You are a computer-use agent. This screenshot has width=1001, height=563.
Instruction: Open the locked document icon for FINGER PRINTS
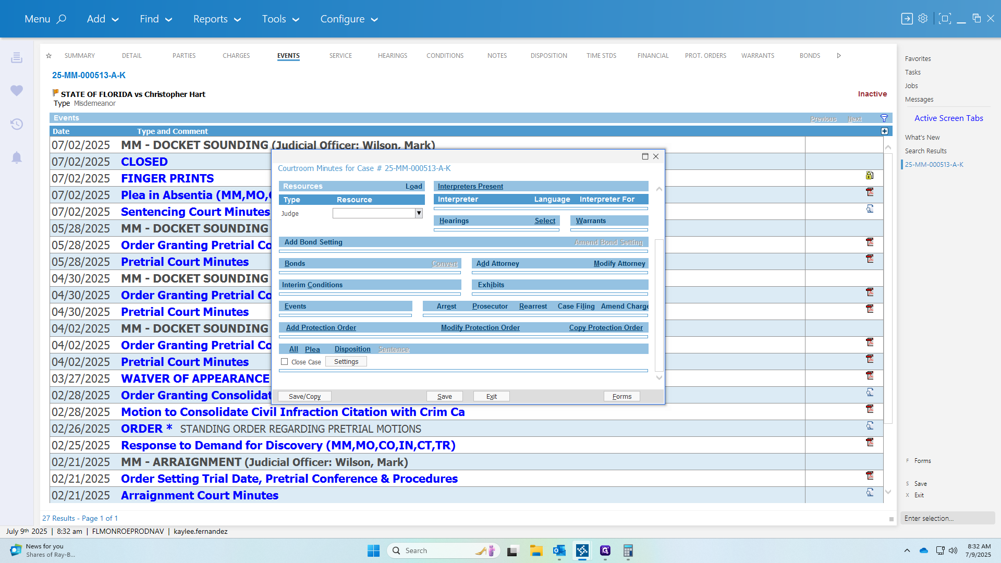(870, 176)
